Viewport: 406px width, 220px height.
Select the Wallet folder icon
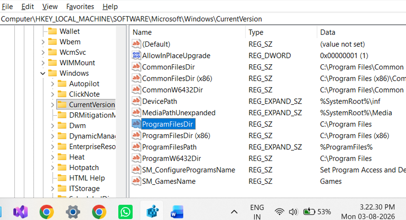[x=52, y=31]
